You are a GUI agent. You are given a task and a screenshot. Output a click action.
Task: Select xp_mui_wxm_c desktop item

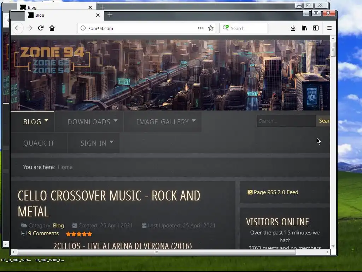[x=49, y=260]
